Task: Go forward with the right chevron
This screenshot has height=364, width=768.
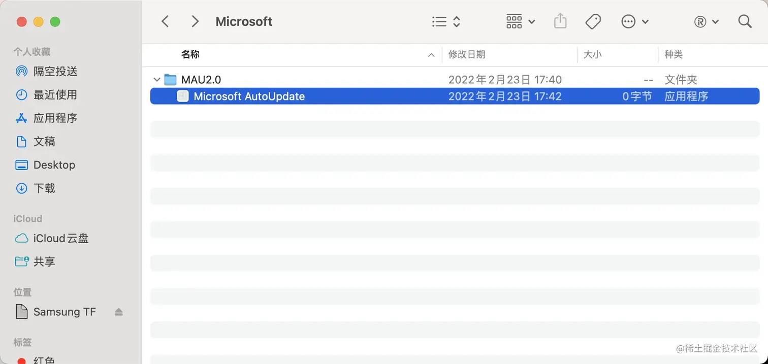Action: (195, 21)
